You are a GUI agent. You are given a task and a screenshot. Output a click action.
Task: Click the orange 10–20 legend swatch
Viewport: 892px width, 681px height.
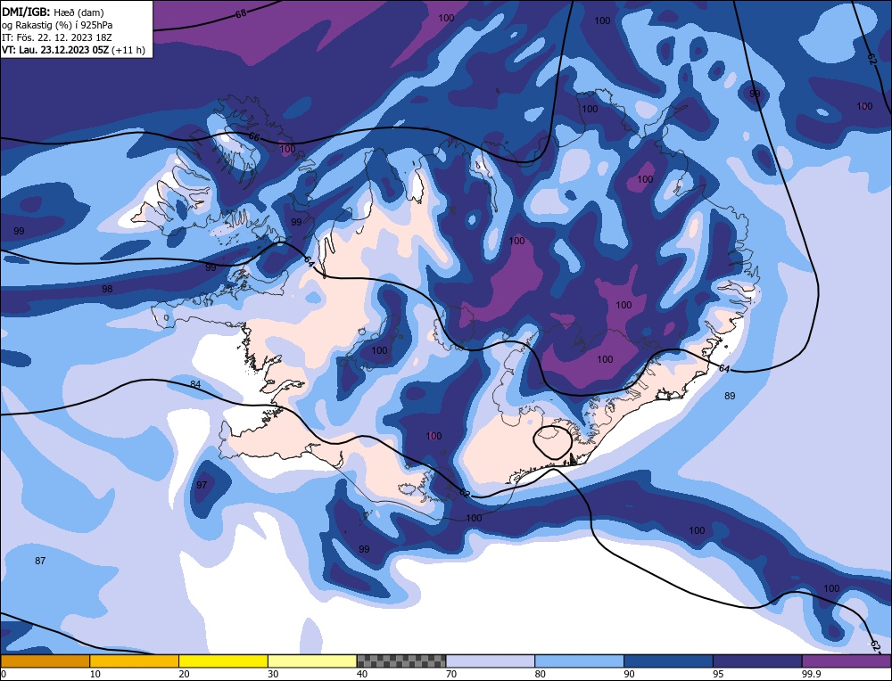point(135,661)
